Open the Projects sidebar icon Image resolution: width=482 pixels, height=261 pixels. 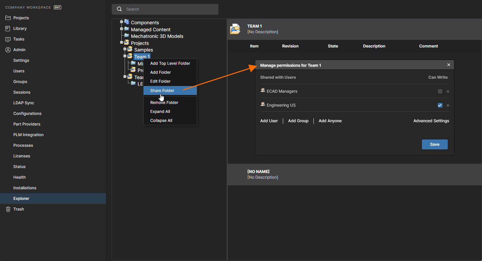[x=8, y=18]
